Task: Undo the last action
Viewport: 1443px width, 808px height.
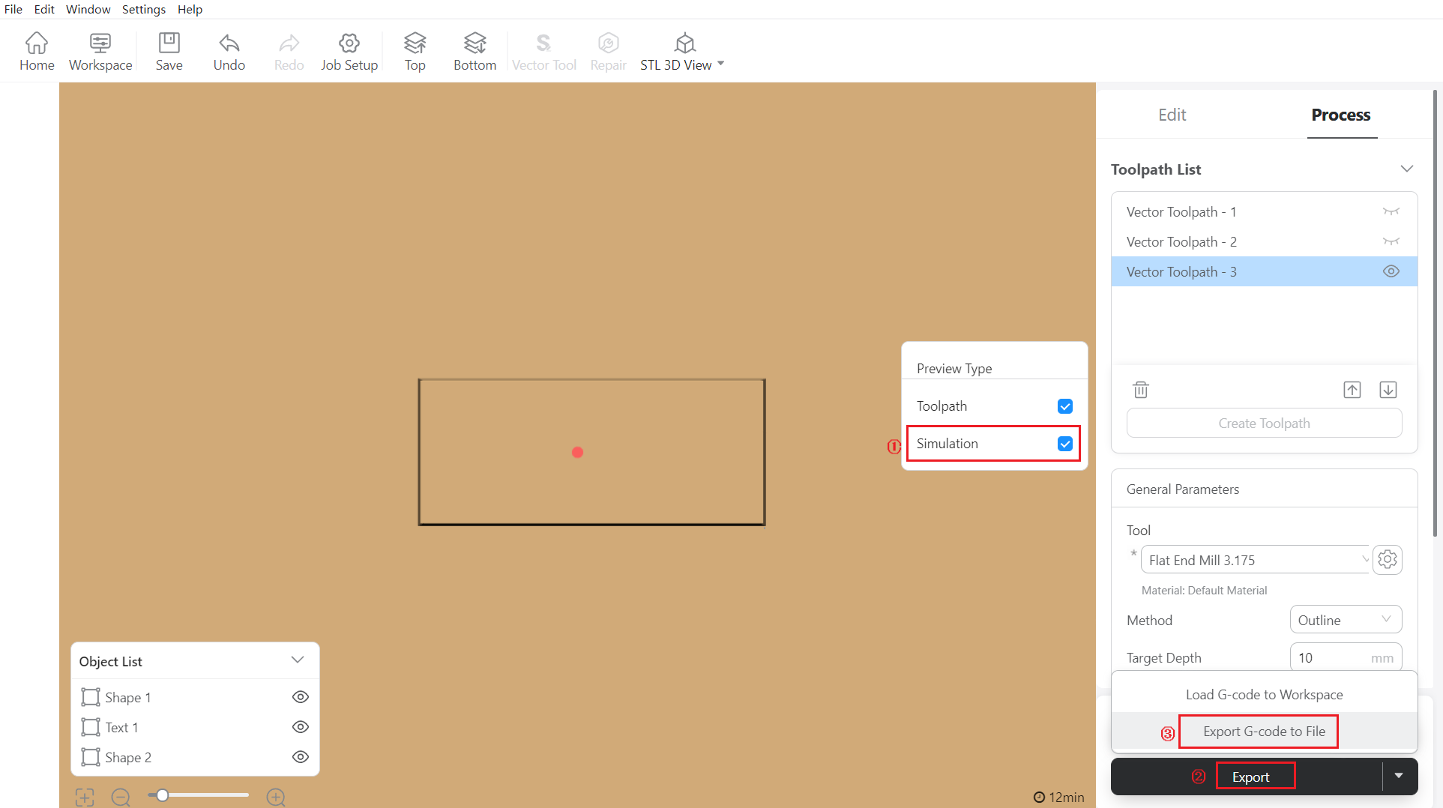Action: tap(229, 50)
